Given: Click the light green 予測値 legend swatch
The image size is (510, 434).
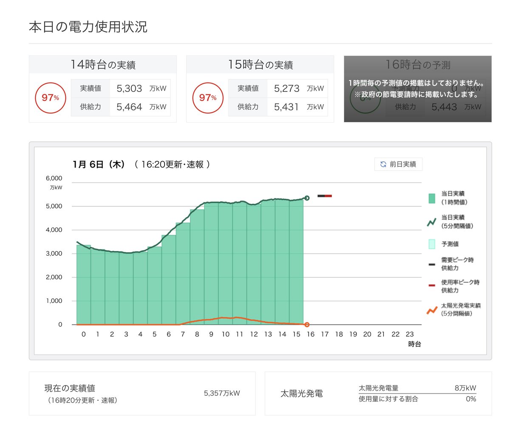Looking at the screenshot, I should [x=432, y=244].
